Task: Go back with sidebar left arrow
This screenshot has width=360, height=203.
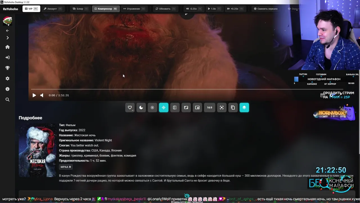Action: 8,30
